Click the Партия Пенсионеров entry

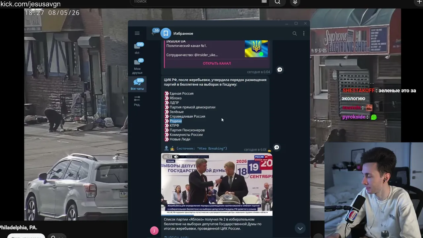pos(187,130)
